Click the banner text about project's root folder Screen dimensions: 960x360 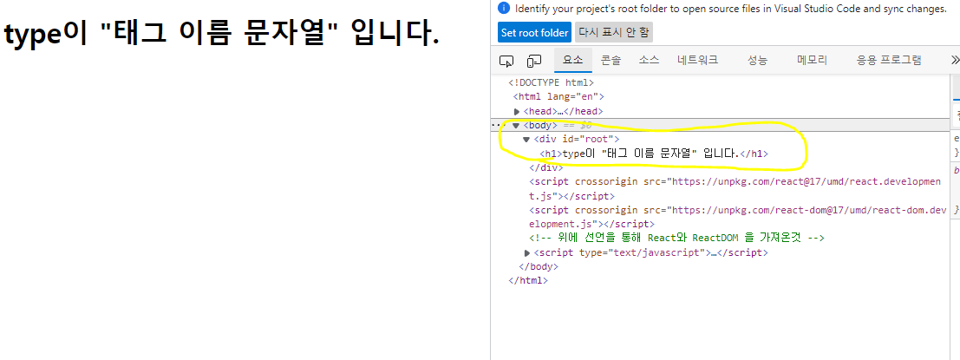pyautogui.click(x=731, y=9)
